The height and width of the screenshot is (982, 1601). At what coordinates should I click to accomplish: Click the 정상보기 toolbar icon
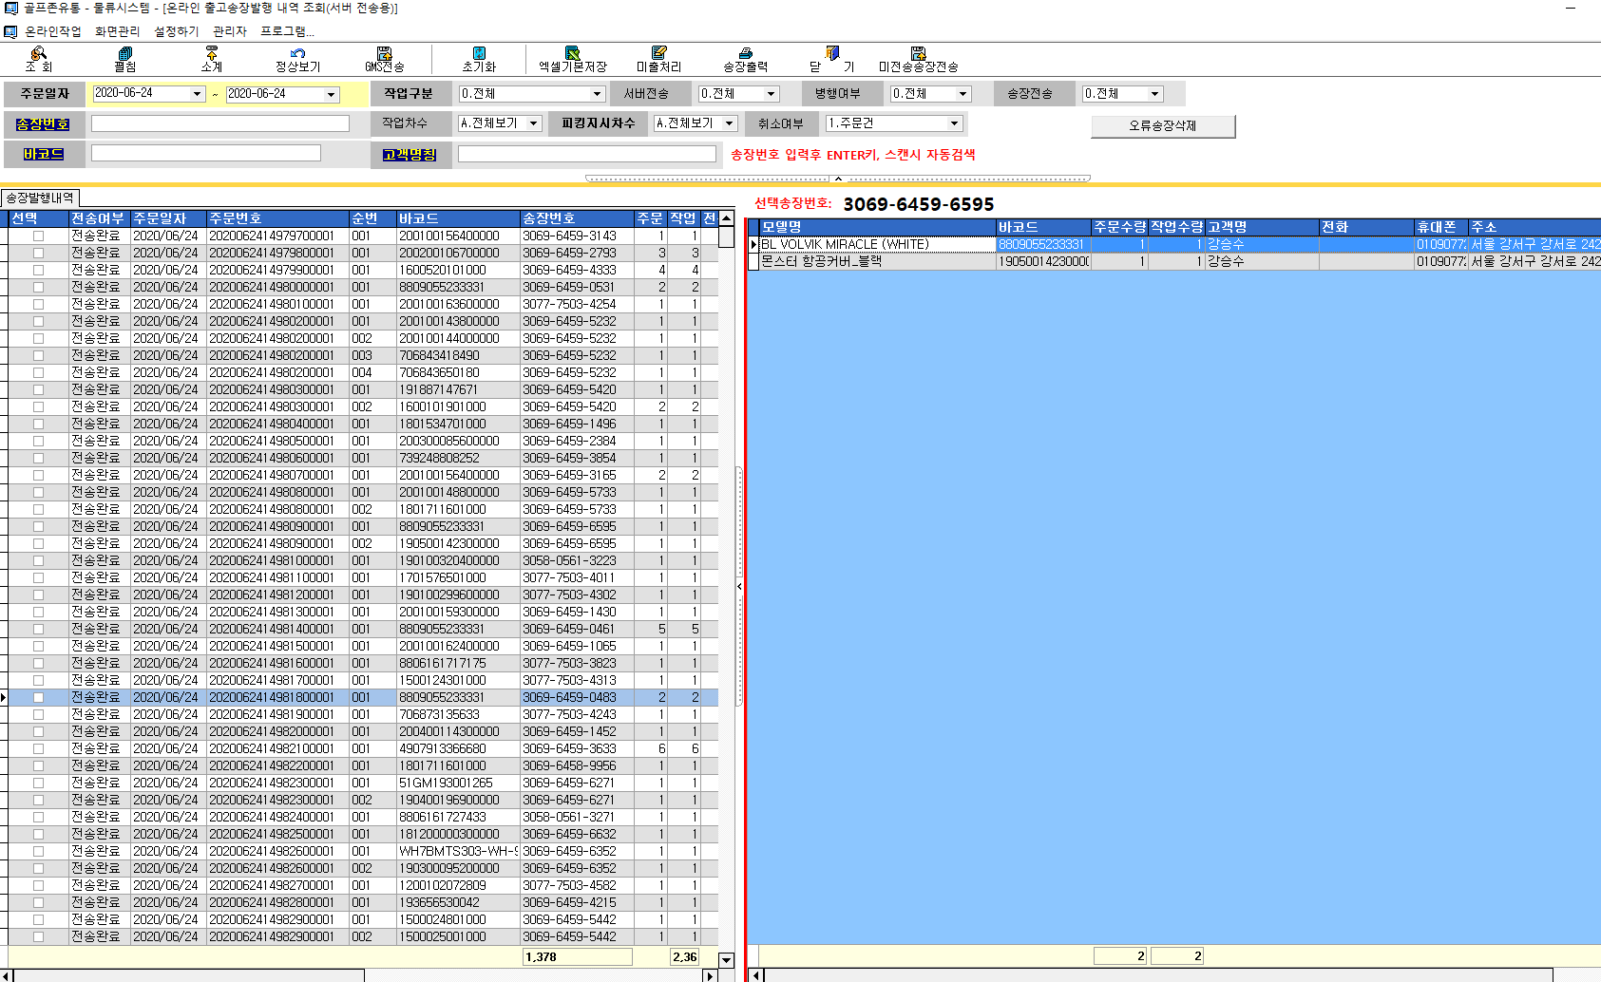[297, 54]
